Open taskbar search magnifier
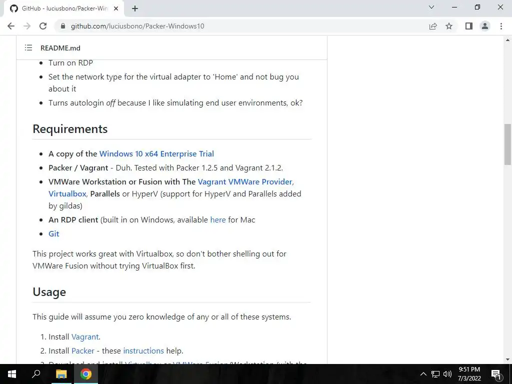The width and height of the screenshot is (512, 384). [36, 374]
